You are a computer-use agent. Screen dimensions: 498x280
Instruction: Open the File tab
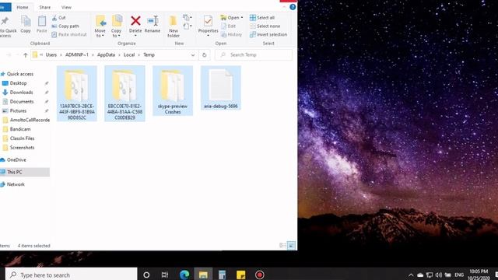click(5, 7)
